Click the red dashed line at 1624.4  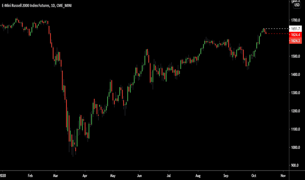click(x=278, y=34)
